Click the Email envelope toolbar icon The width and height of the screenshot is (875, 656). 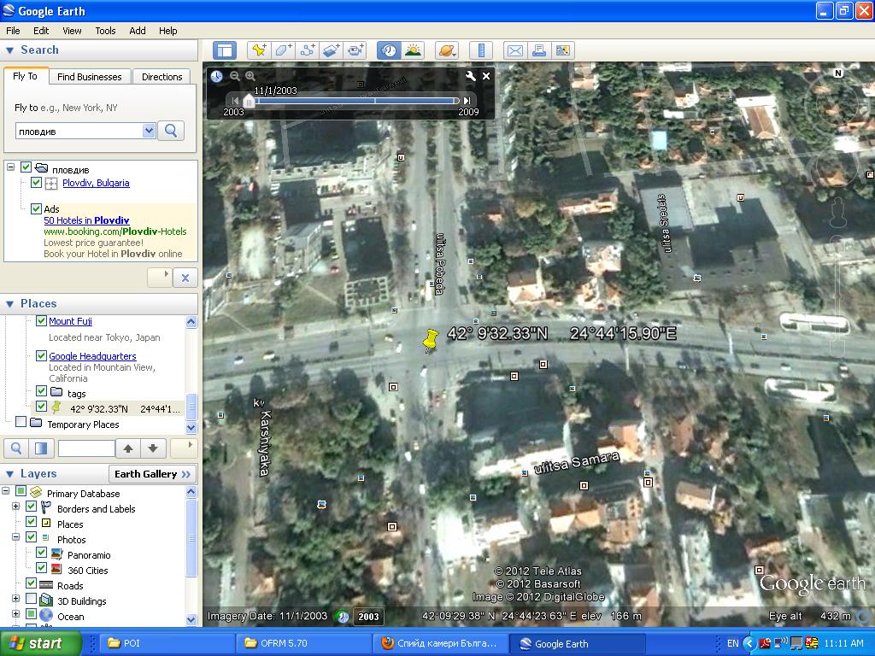click(514, 50)
